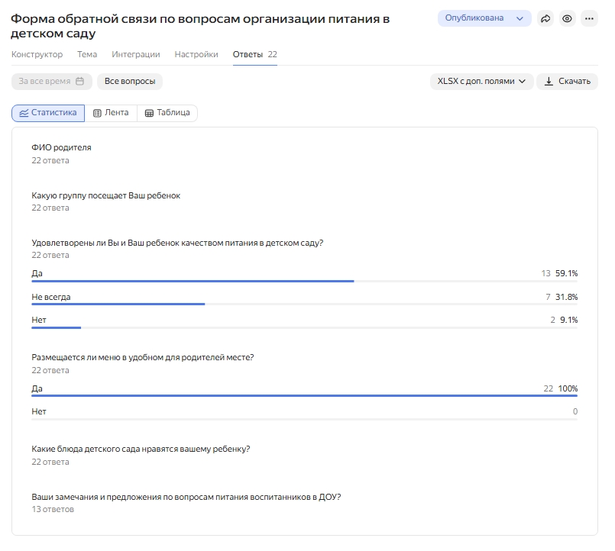
Task: Click the chart icon on Статистика view
Action: (24, 113)
